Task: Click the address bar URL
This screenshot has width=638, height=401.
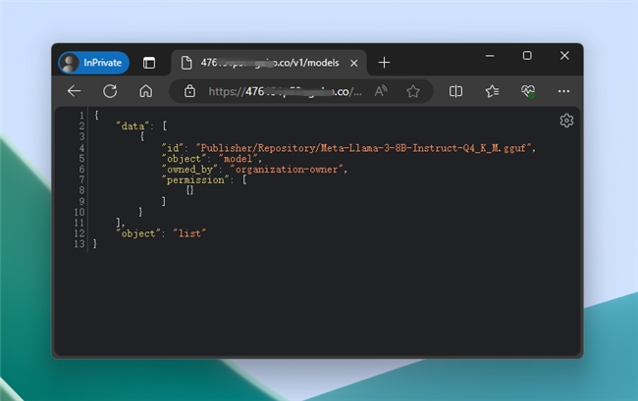Action: point(285,91)
